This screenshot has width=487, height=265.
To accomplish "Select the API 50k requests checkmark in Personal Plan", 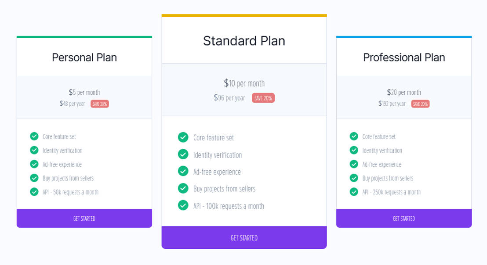I will (34, 192).
